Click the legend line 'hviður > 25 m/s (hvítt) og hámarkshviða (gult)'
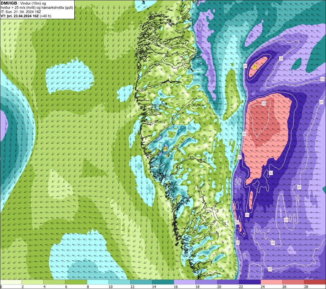This screenshot has width=326, height=289. (x=37, y=7)
